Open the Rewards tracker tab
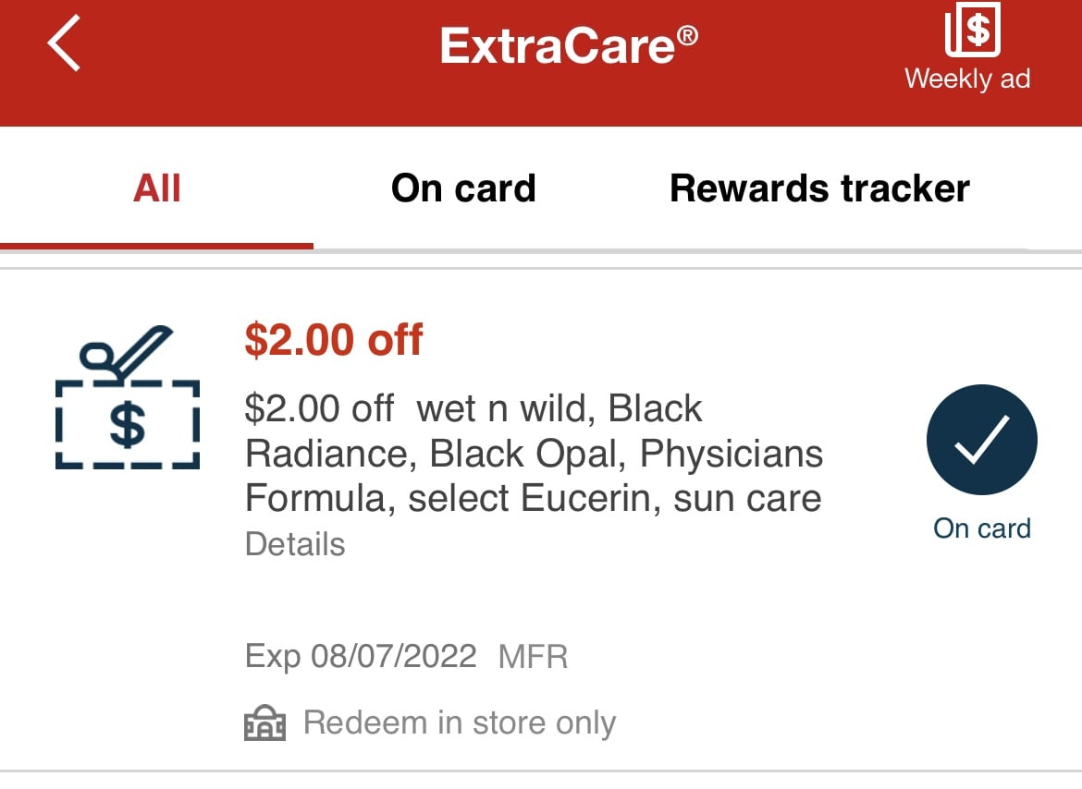The width and height of the screenshot is (1082, 789). pos(819,188)
